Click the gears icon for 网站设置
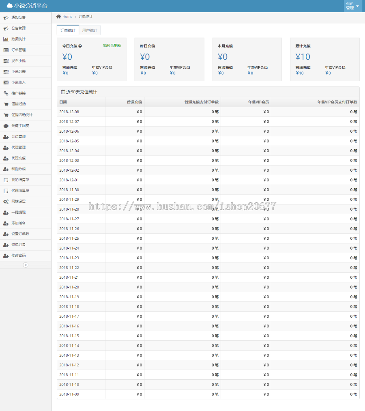The height and width of the screenshot is (411, 365). (6, 202)
